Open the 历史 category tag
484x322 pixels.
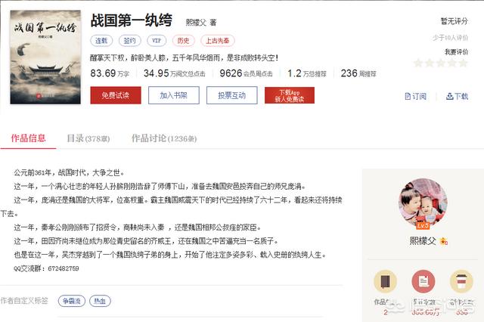pos(183,41)
